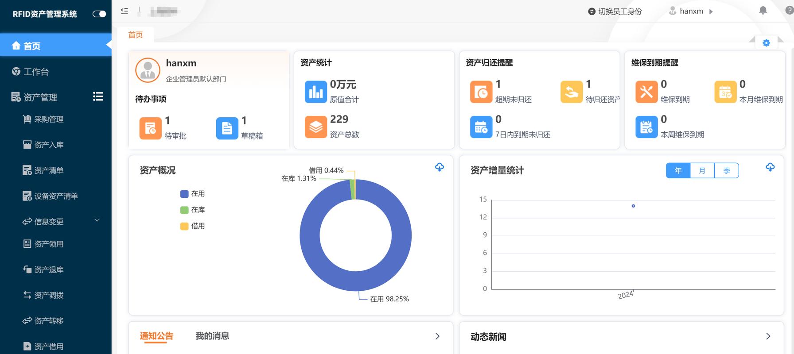Open the 草稿箱 blue document icon

tap(227, 128)
